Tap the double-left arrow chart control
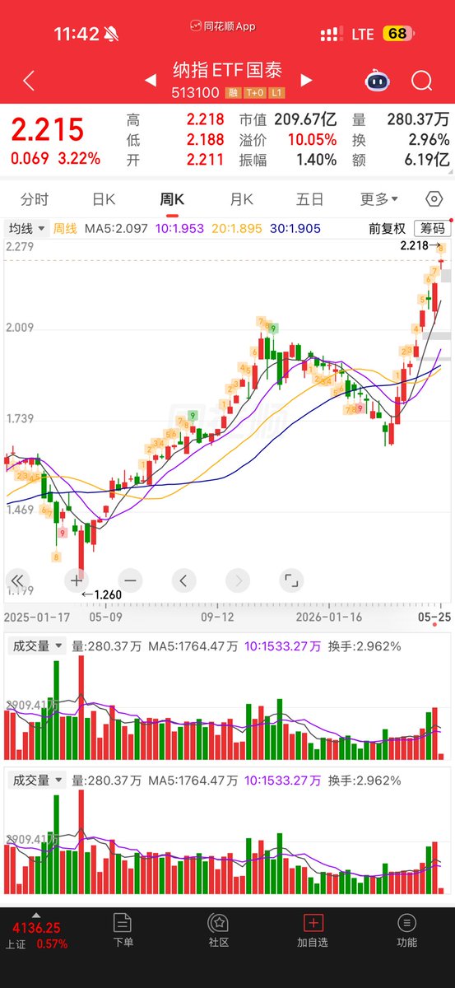The image size is (455, 988). (17, 580)
